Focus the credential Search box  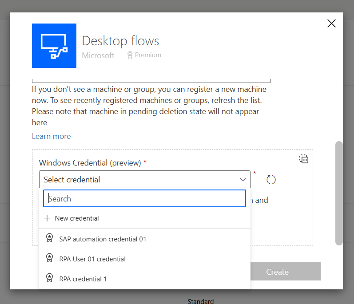(x=144, y=198)
